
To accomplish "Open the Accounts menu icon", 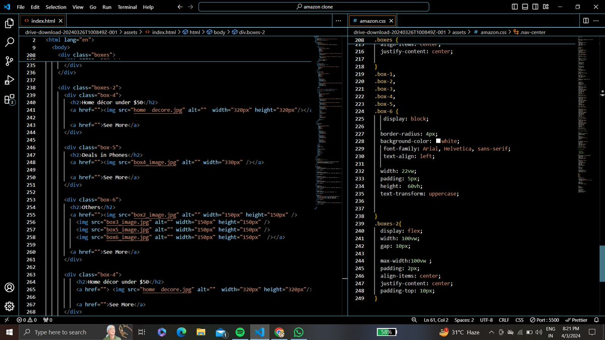I will 9,288.
